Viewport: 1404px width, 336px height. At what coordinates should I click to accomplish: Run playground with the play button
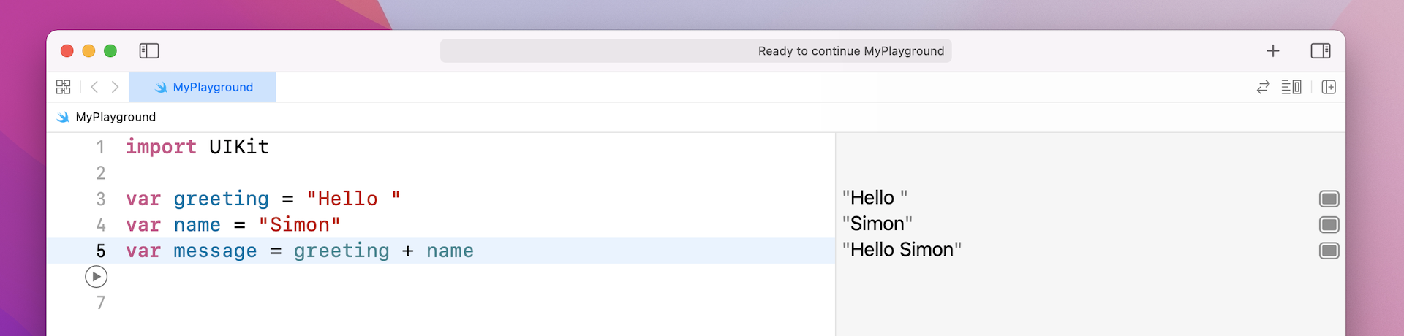click(97, 277)
